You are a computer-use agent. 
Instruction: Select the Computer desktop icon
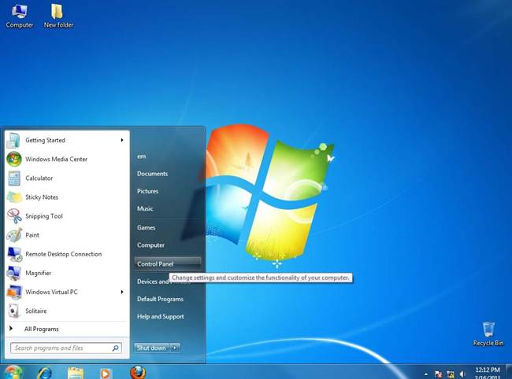[x=19, y=16]
